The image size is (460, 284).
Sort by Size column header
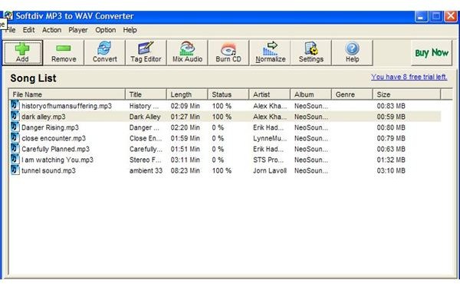click(406, 94)
